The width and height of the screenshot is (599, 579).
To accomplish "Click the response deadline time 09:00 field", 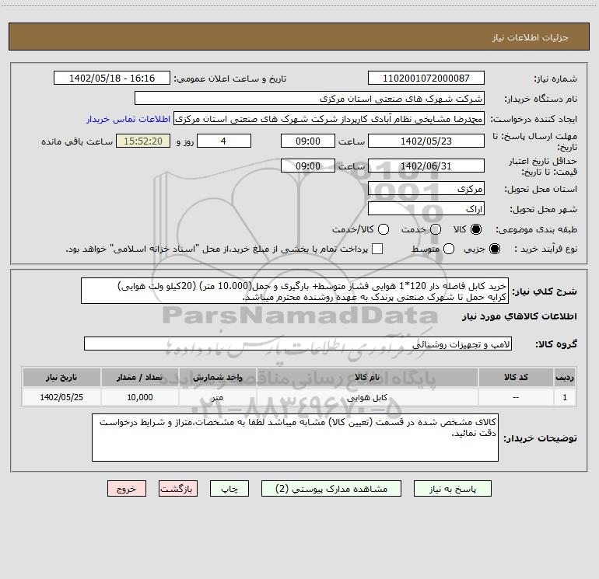I will (308, 141).
